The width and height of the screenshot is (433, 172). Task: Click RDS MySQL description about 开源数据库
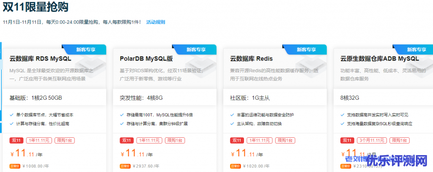pyautogui.click(x=51, y=74)
